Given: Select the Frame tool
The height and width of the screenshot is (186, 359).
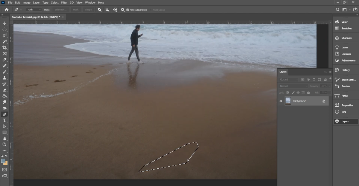Looking at the screenshot, I should pos(4,54).
